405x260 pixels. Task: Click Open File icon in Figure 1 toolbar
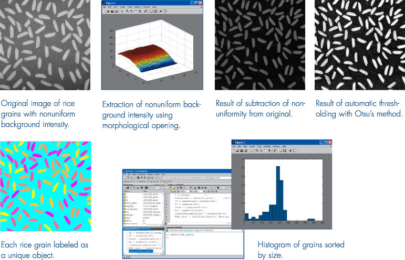(x=108, y=12)
